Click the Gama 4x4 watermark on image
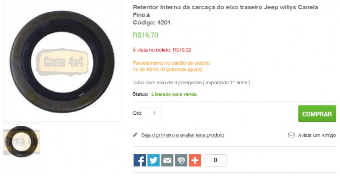This screenshot has width=340, height=176. [x=62, y=62]
